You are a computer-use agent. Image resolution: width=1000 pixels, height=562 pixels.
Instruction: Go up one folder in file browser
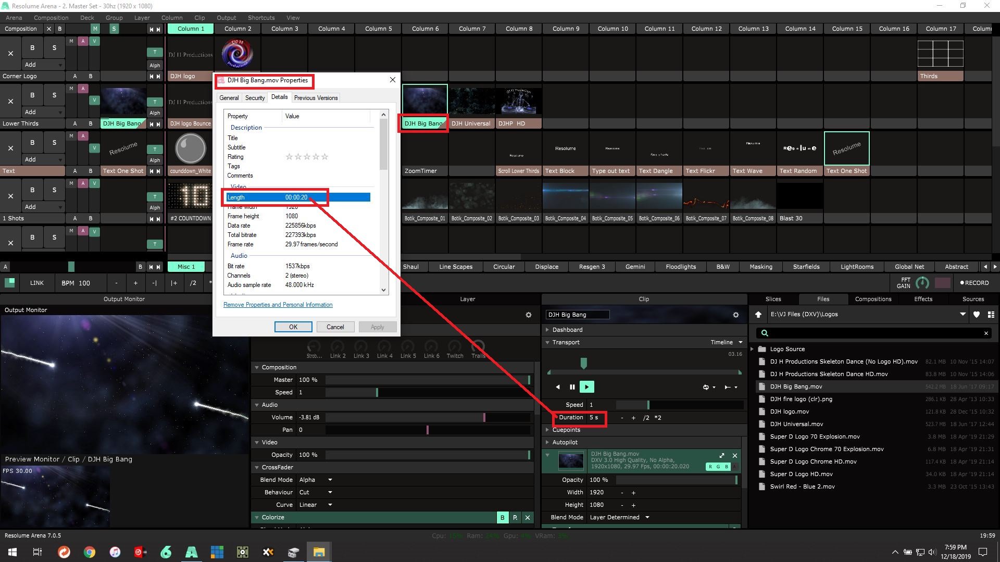pos(758,315)
